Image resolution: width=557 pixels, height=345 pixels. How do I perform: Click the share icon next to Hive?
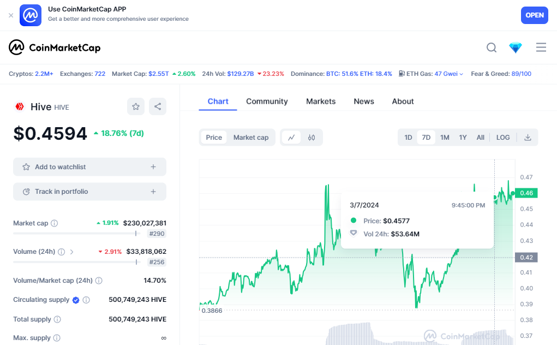(158, 106)
